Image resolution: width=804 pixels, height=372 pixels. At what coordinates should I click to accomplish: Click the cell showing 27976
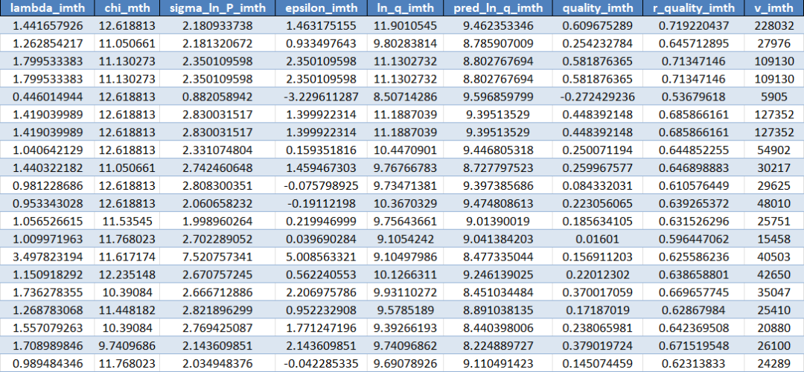774,44
